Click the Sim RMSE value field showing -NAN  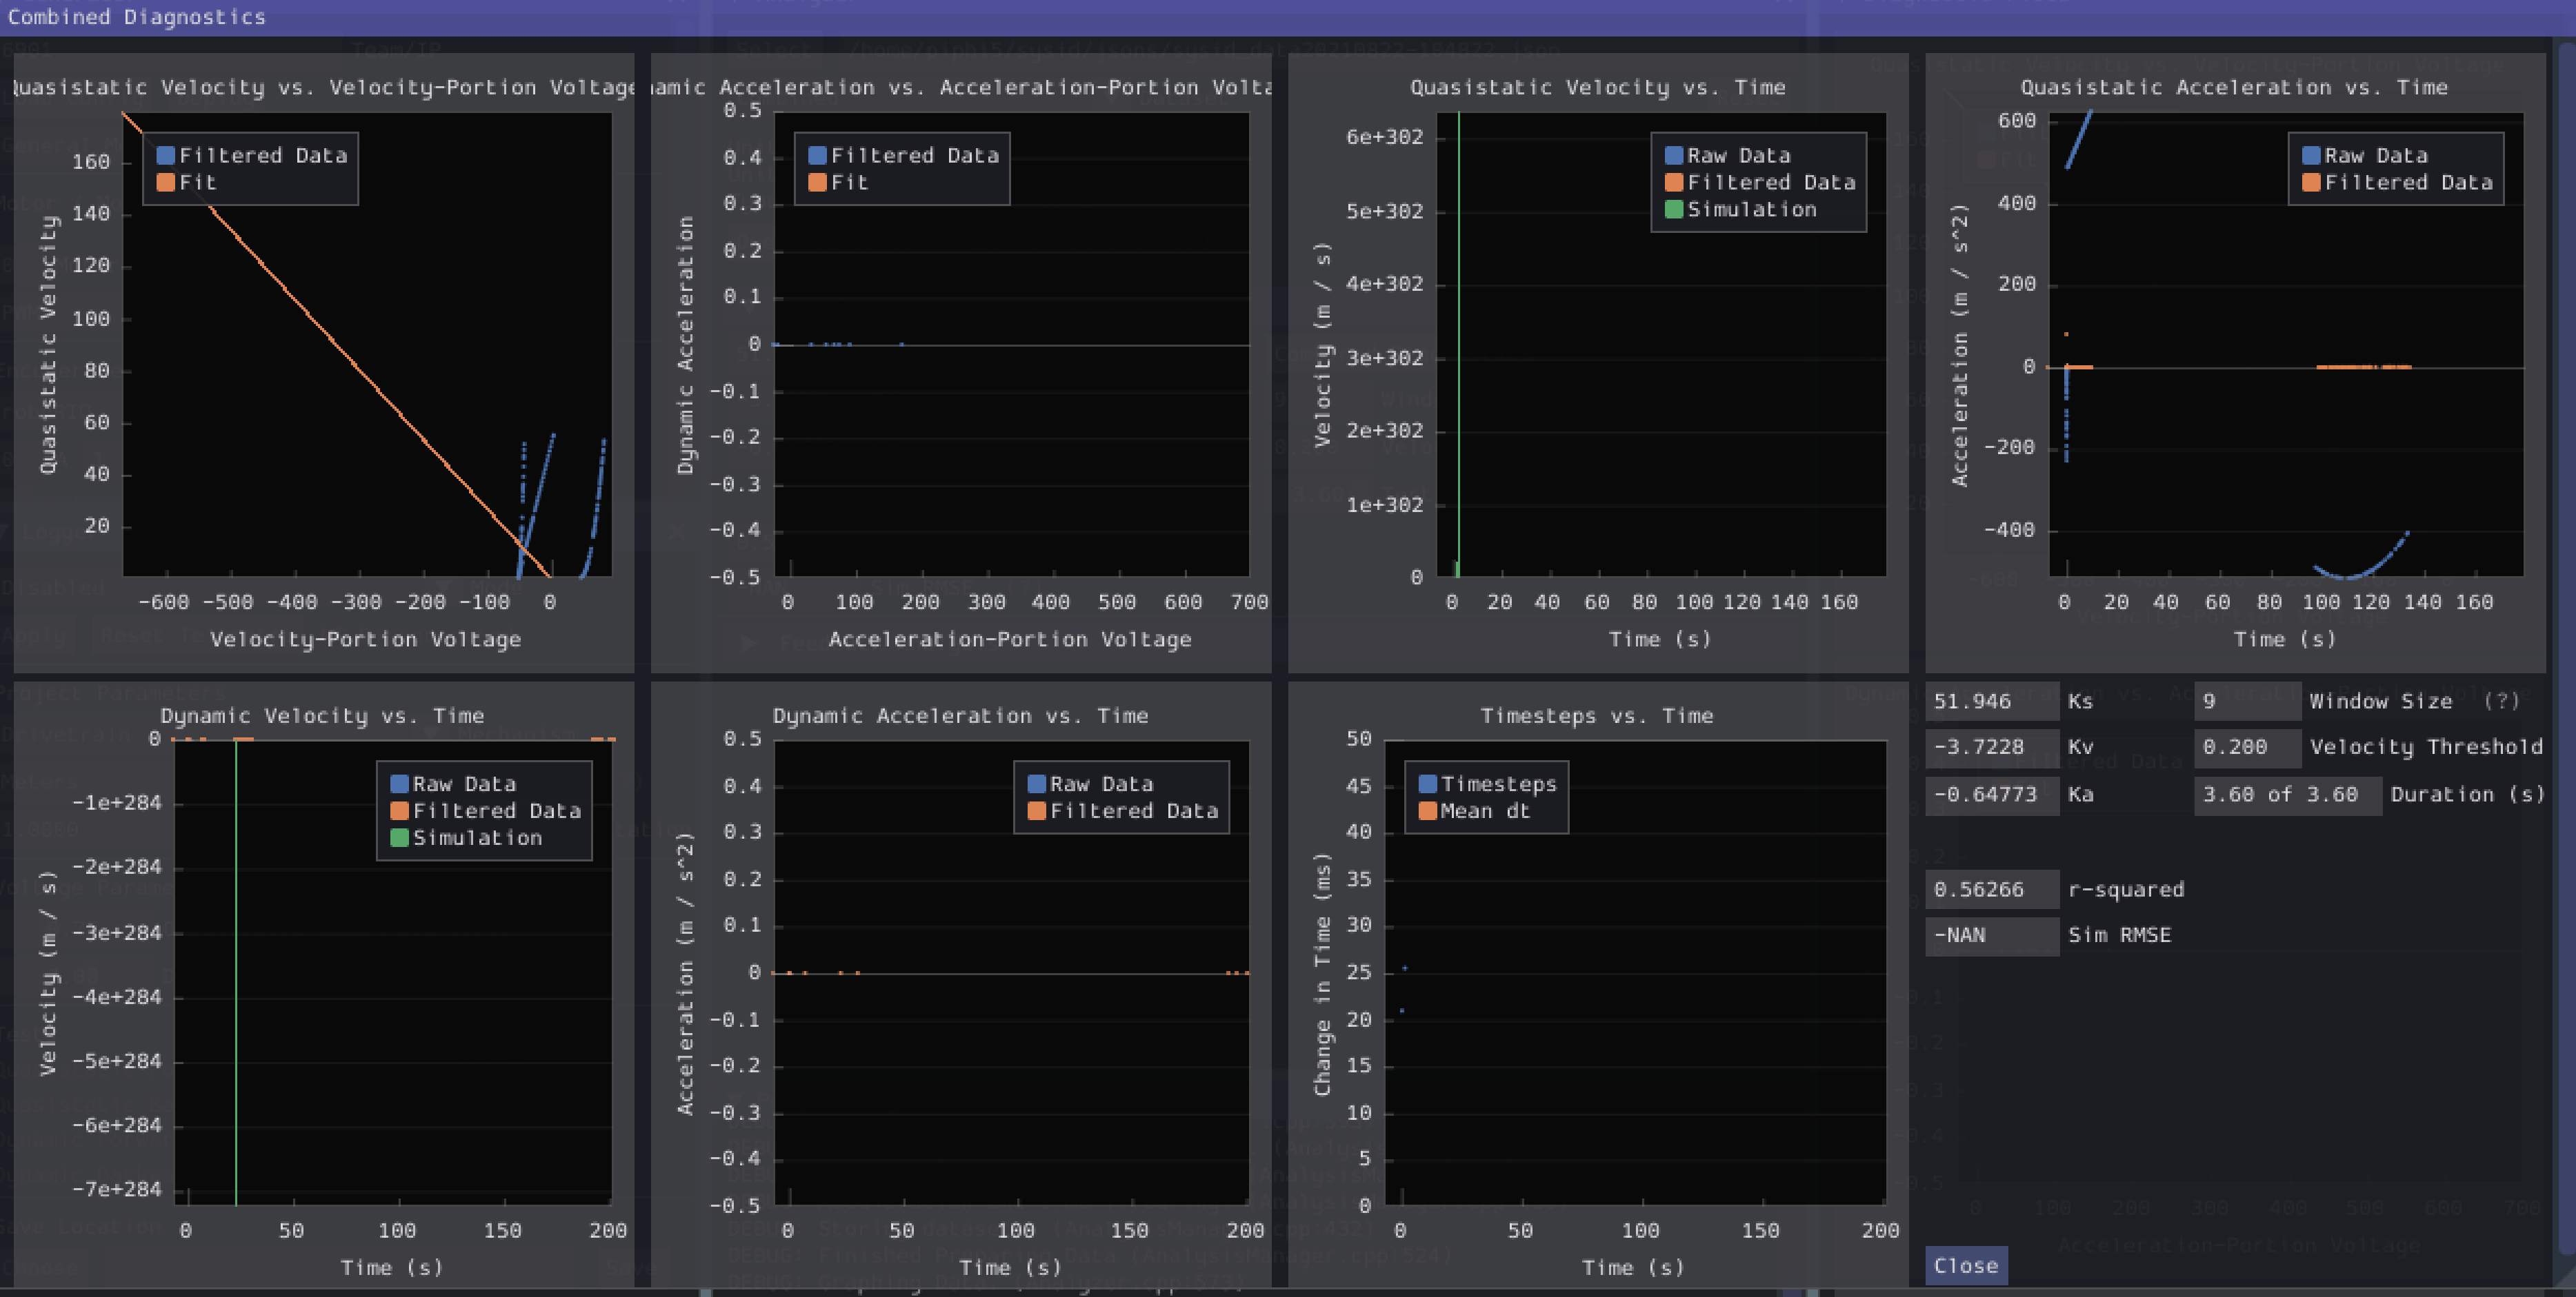point(1991,935)
